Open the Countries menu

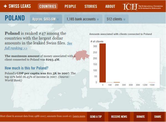click(48, 6)
